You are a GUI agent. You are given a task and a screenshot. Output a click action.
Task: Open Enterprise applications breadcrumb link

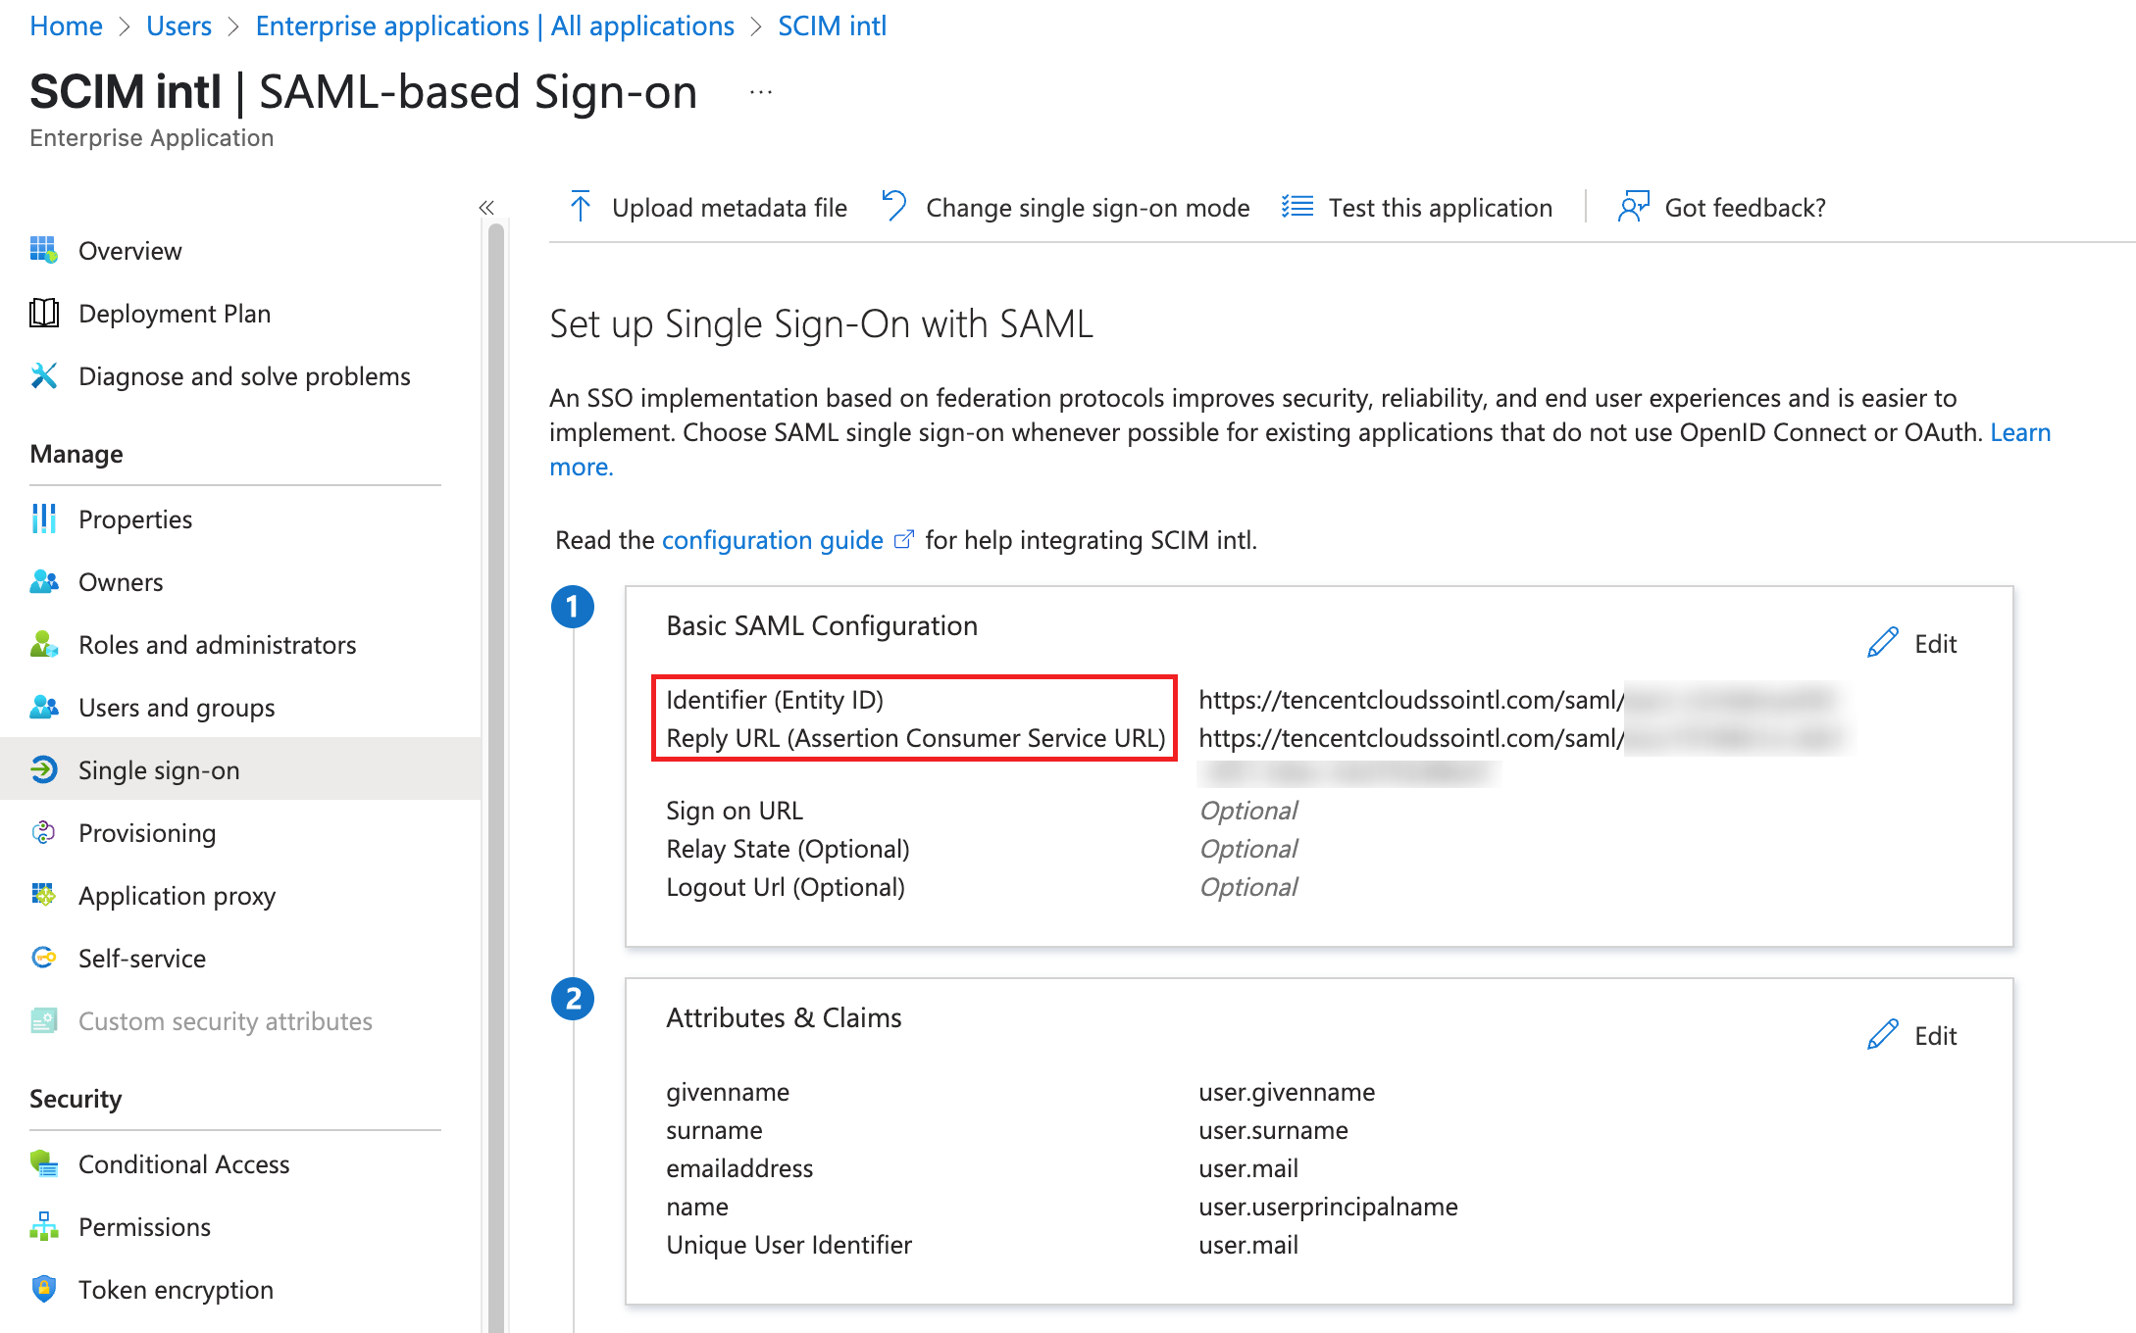(x=494, y=25)
